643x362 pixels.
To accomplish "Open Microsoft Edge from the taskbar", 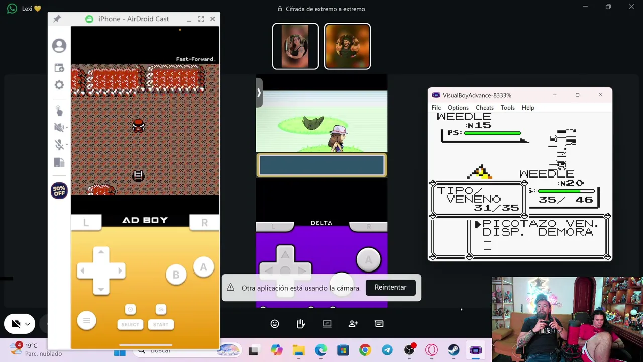I will click(320, 350).
